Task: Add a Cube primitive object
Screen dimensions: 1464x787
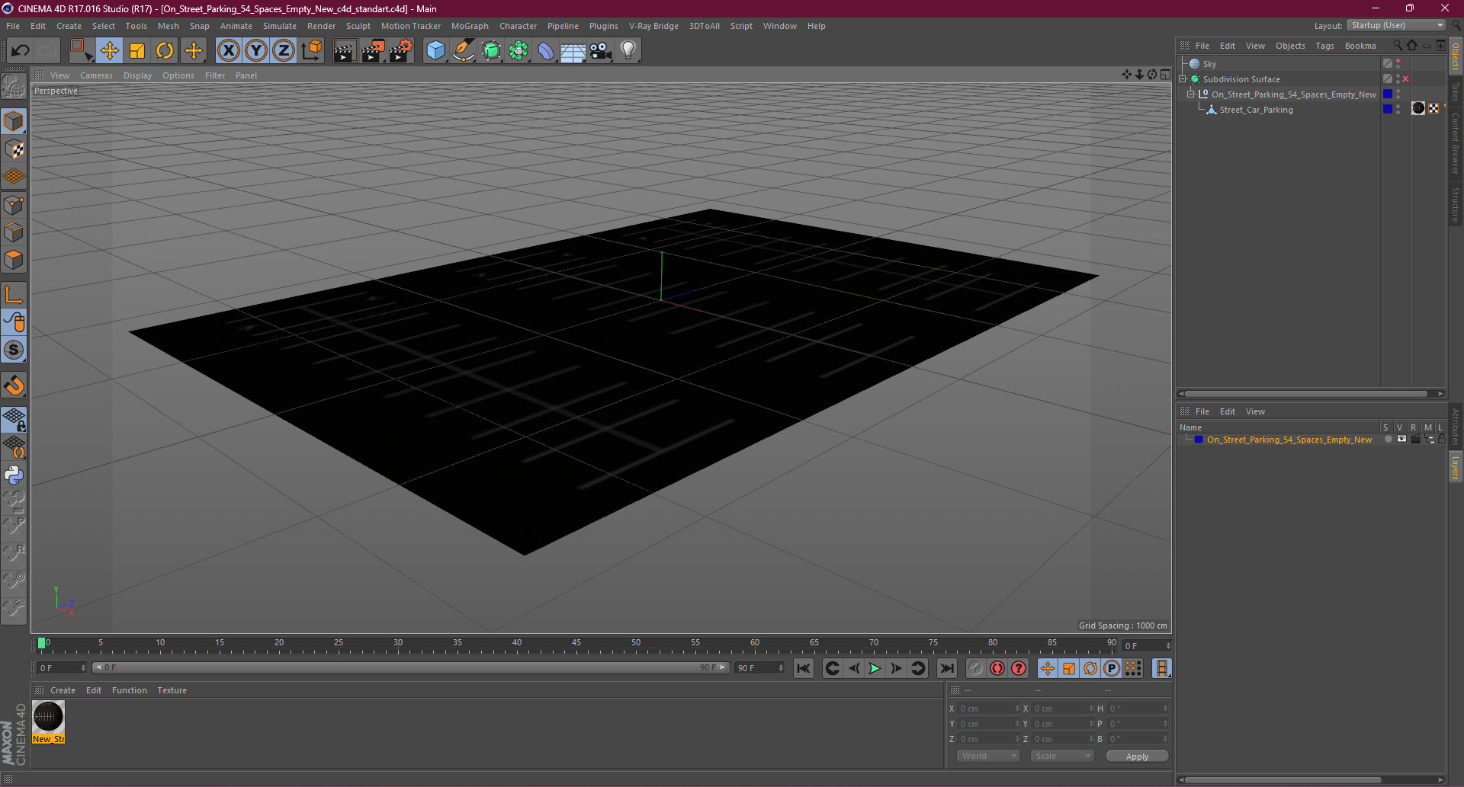Action: (x=436, y=51)
